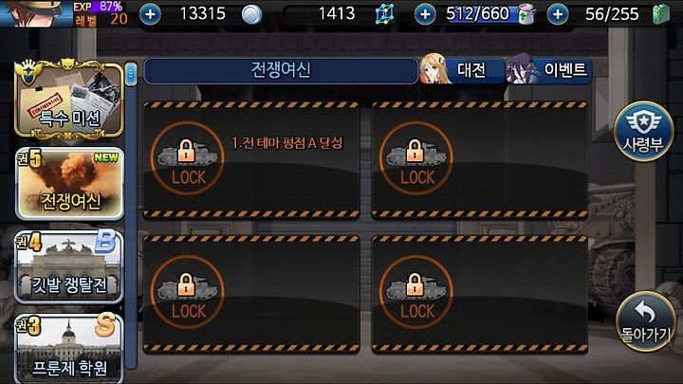Tap the 돌아가기 back arrow button
The width and height of the screenshot is (683, 384).
(x=646, y=321)
